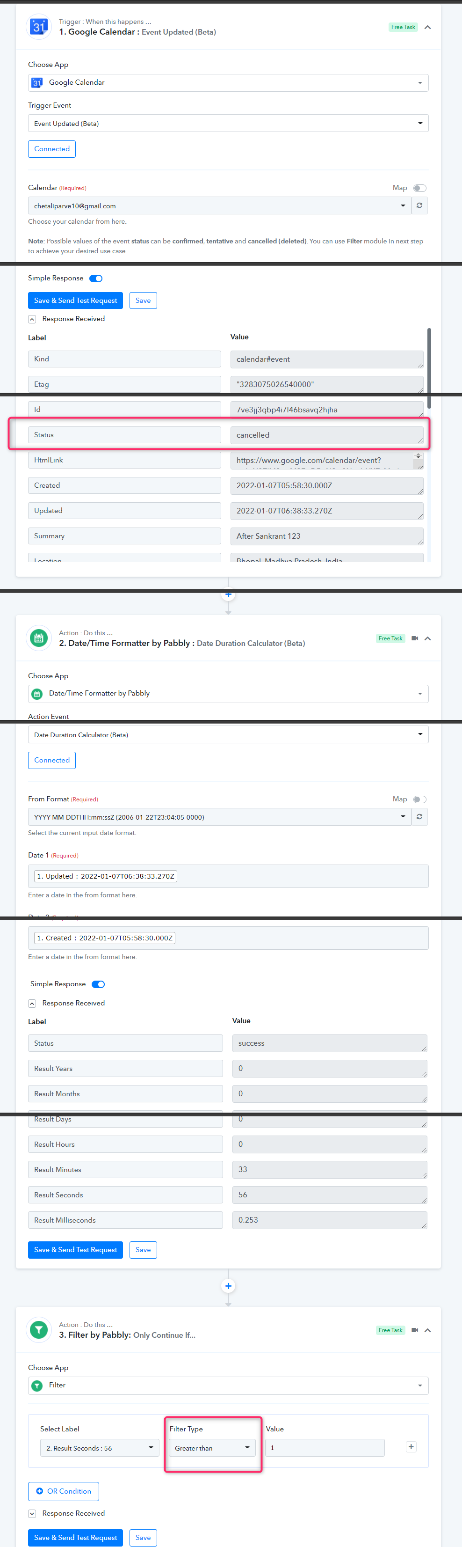Open Calendar dropdown with chetaliparve10@gmail.com

[x=220, y=205]
